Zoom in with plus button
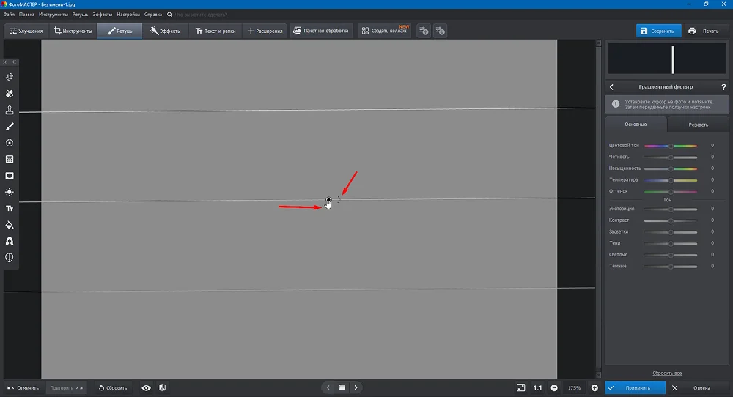 click(x=594, y=387)
